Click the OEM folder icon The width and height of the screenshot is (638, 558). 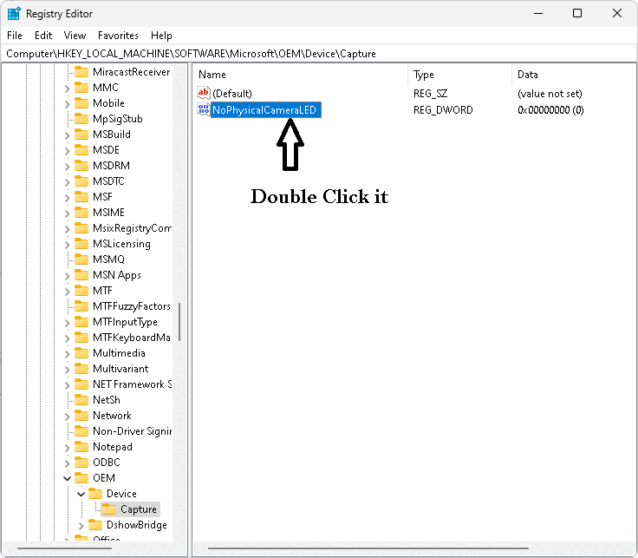pyautogui.click(x=81, y=478)
